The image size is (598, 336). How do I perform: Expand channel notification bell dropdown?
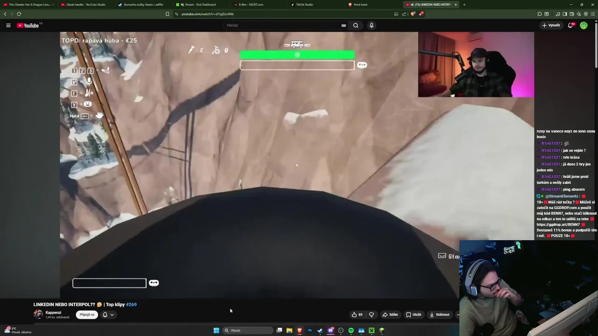108,315
